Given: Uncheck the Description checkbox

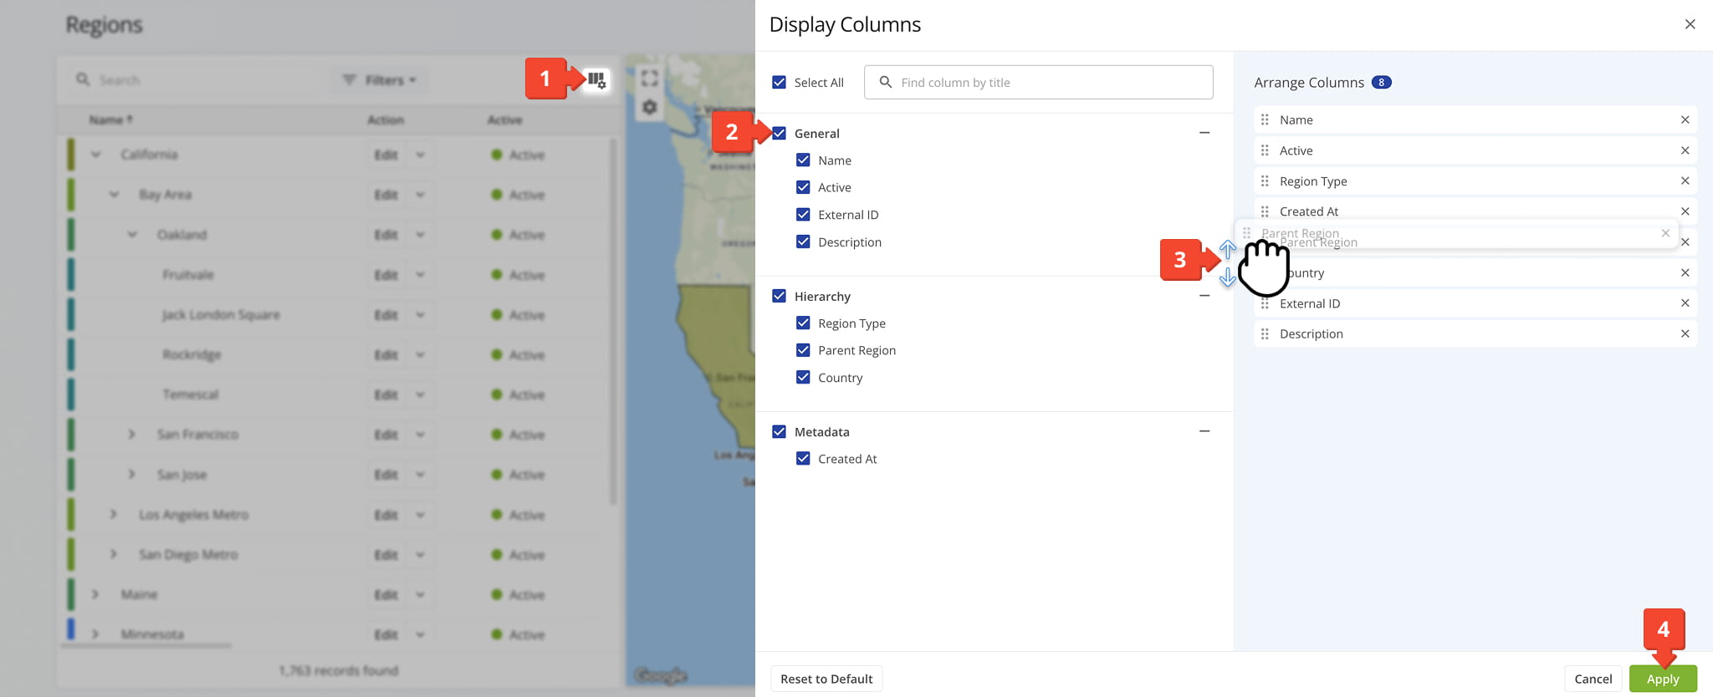Looking at the screenshot, I should (x=803, y=242).
